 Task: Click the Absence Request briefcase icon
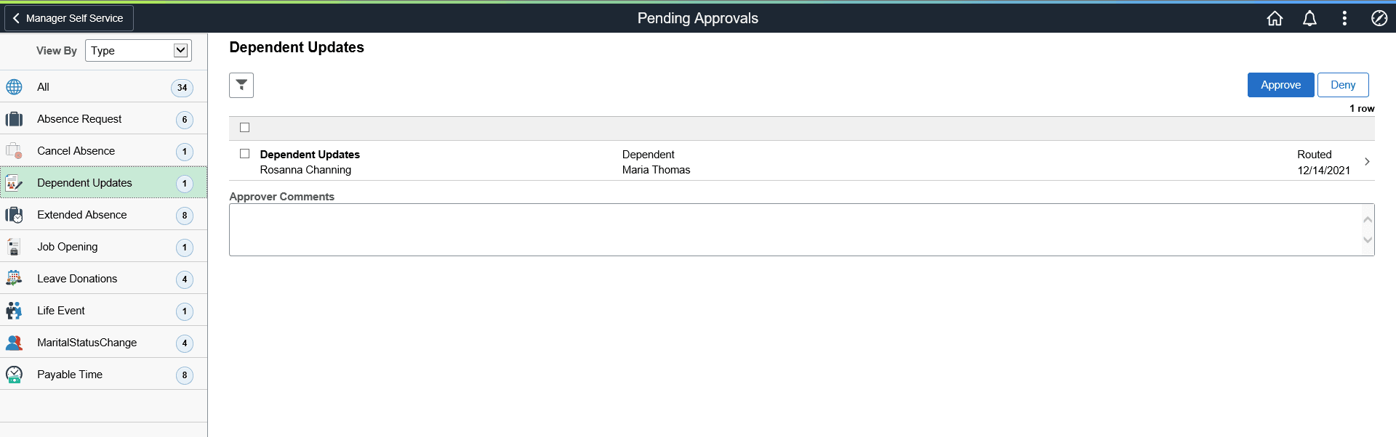(14, 118)
